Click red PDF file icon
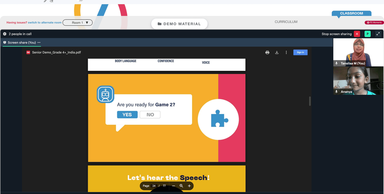This screenshot has height=194, width=384. pos(28,52)
